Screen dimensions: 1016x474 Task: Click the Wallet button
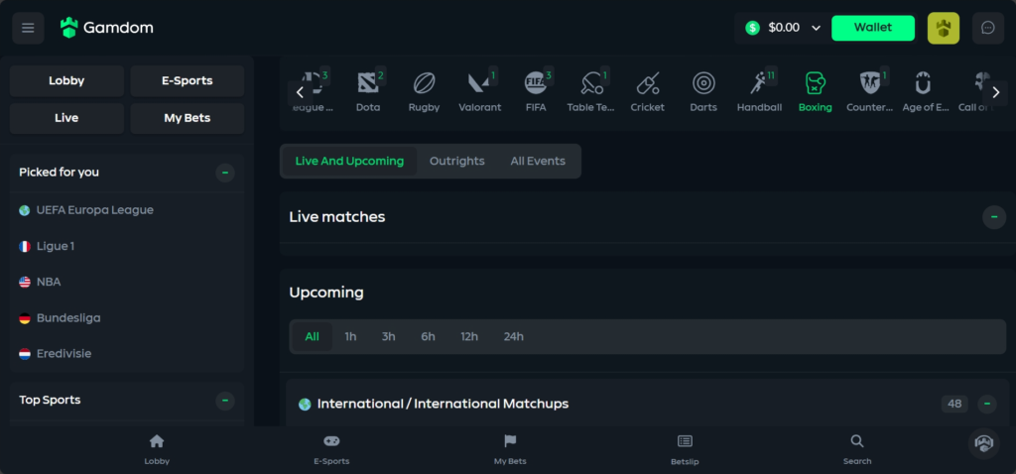click(x=873, y=28)
